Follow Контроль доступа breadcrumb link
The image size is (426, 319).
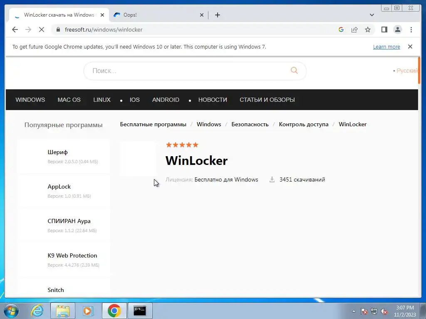pos(303,124)
